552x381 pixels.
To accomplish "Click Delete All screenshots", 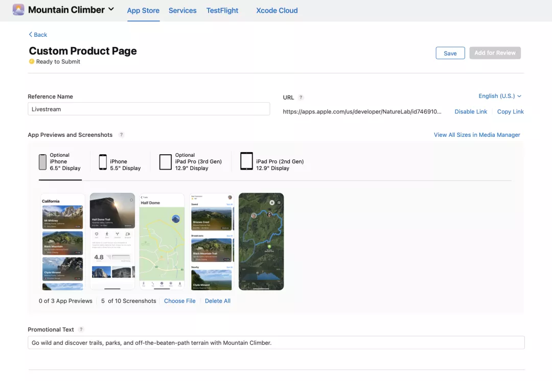I will [218, 301].
